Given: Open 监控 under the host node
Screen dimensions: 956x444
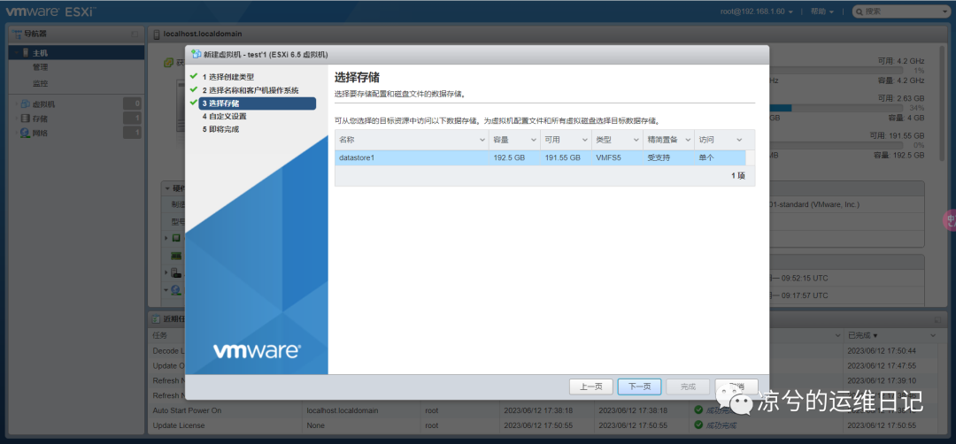Looking at the screenshot, I should coord(40,83).
